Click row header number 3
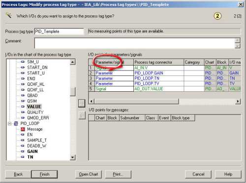The image size is (246, 183). pos(92,78)
